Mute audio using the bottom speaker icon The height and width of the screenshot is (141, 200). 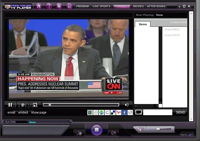pos(140,129)
